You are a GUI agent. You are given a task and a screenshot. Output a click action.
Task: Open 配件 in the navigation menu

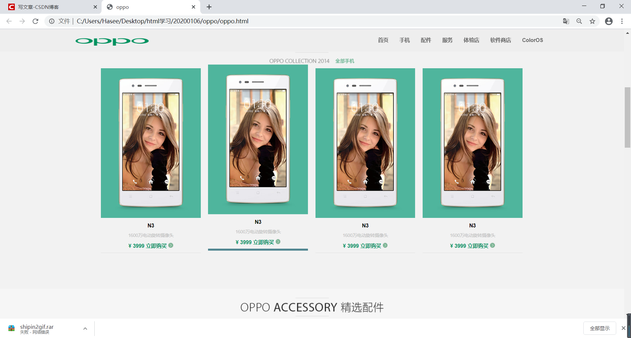tap(426, 40)
